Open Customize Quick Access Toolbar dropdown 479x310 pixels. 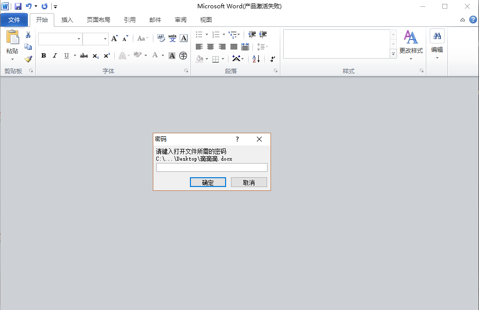(x=55, y=6)
